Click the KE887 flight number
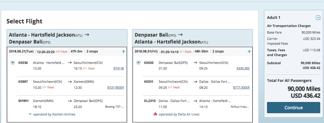 tap(23, 82)
